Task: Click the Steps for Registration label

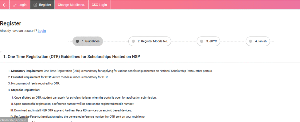Action: click(25, 90)
